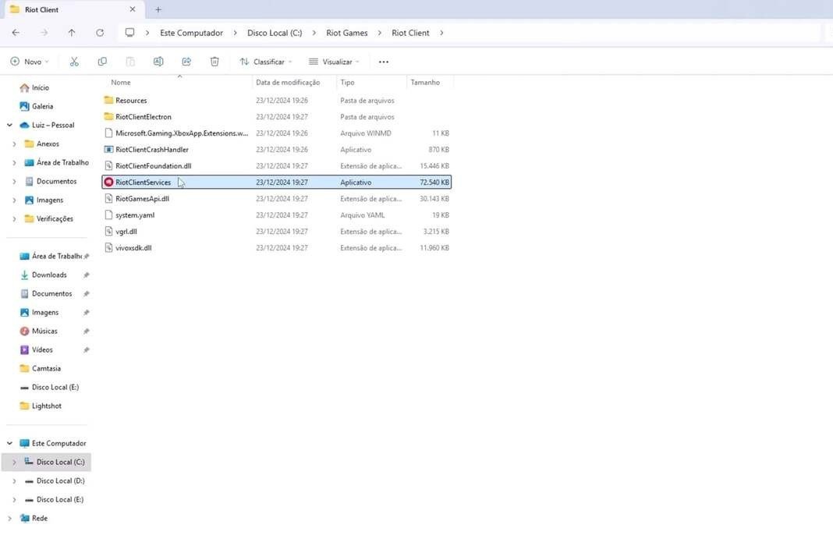Click the computer icon in address bar
The width and height of the screenshot is (833, 546).
tap(129, 33)
